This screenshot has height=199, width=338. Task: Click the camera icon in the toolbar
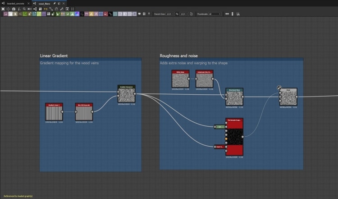tap(14, 9)
